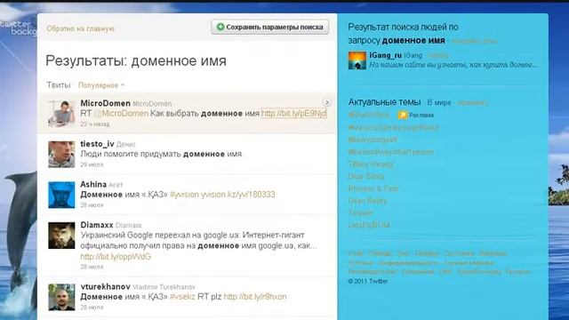The height and width of the screenshot is (320, 569).
Task: Open the vturekhanov username link
Action: tap(105, 286)
